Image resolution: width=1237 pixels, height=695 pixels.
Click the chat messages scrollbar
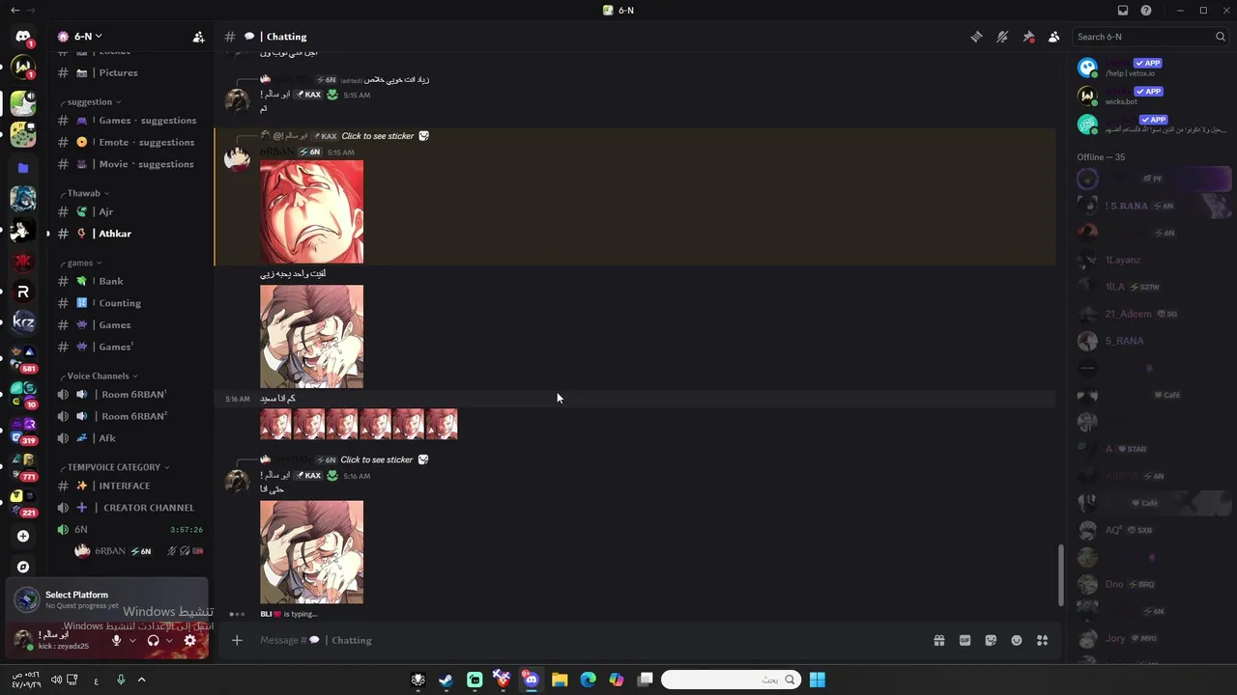(1060, 575)
